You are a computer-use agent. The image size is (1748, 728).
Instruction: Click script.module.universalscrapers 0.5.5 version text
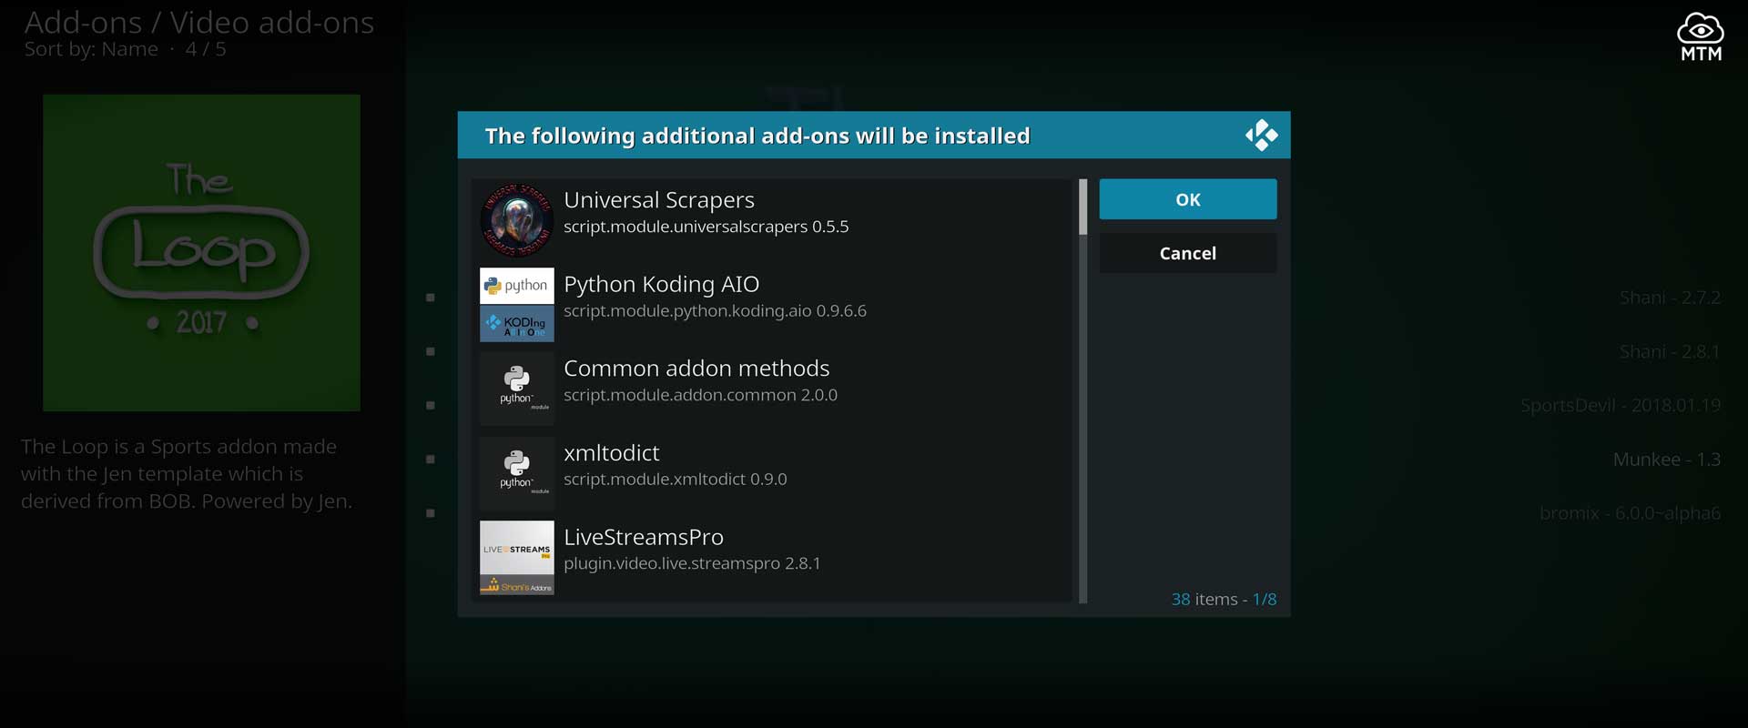(706, 227)
